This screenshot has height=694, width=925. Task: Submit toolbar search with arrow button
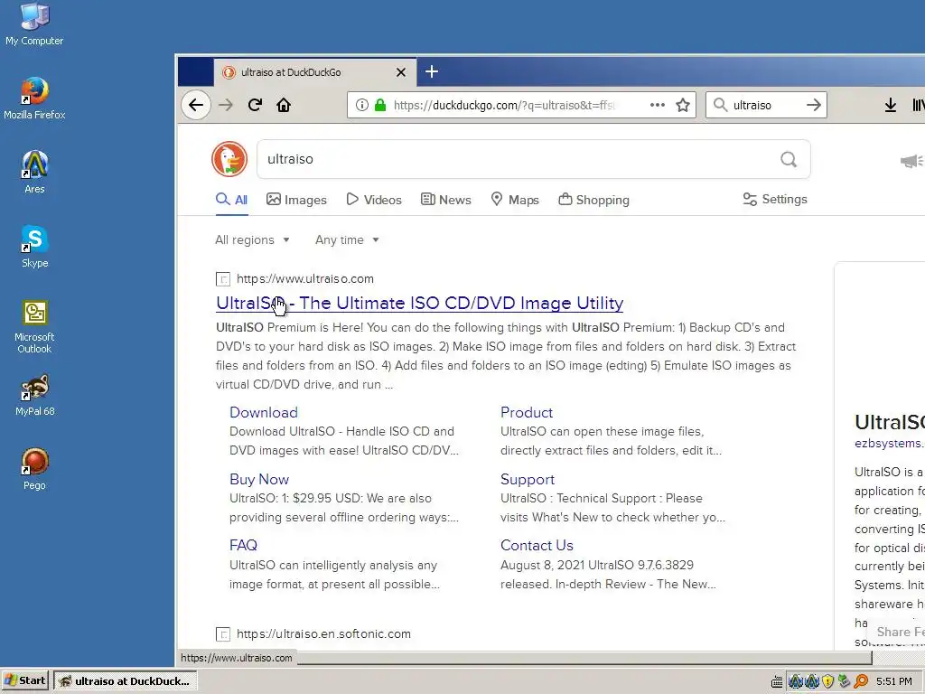click(x=814, y=105)
